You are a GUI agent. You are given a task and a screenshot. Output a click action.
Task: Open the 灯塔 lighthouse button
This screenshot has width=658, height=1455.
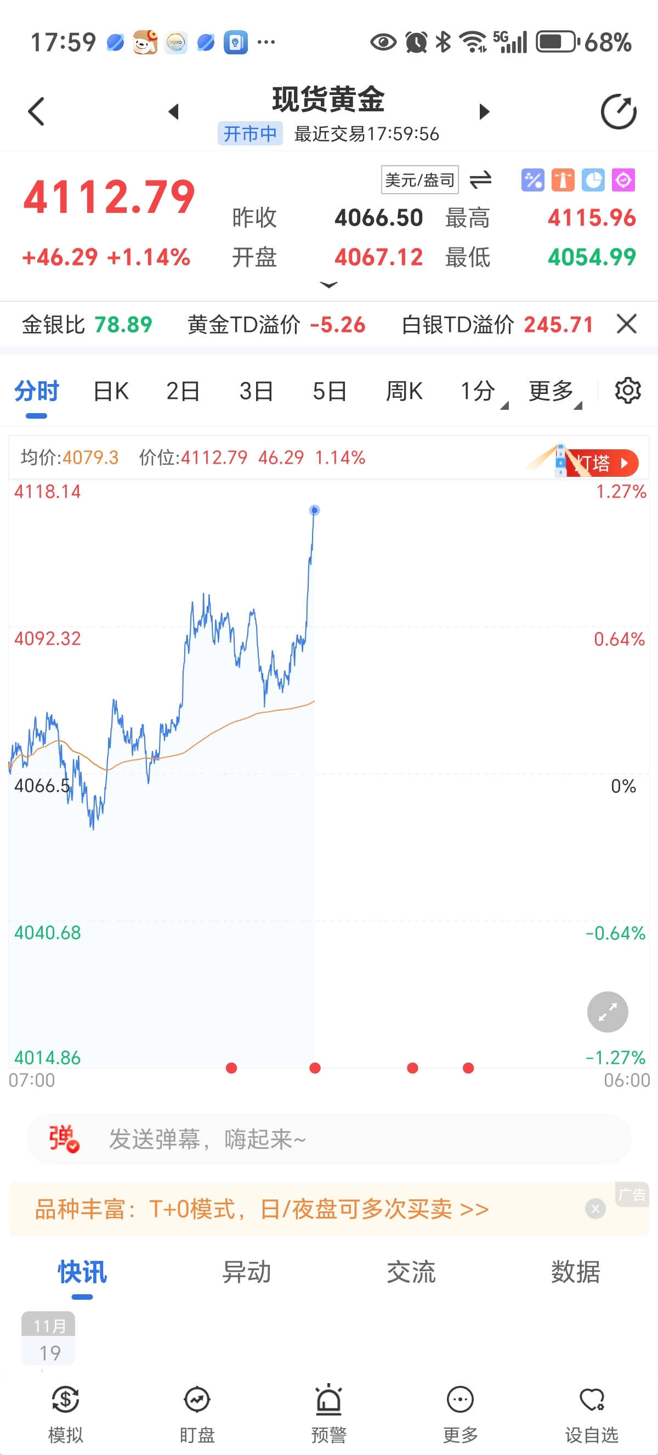tap(600, 463)
